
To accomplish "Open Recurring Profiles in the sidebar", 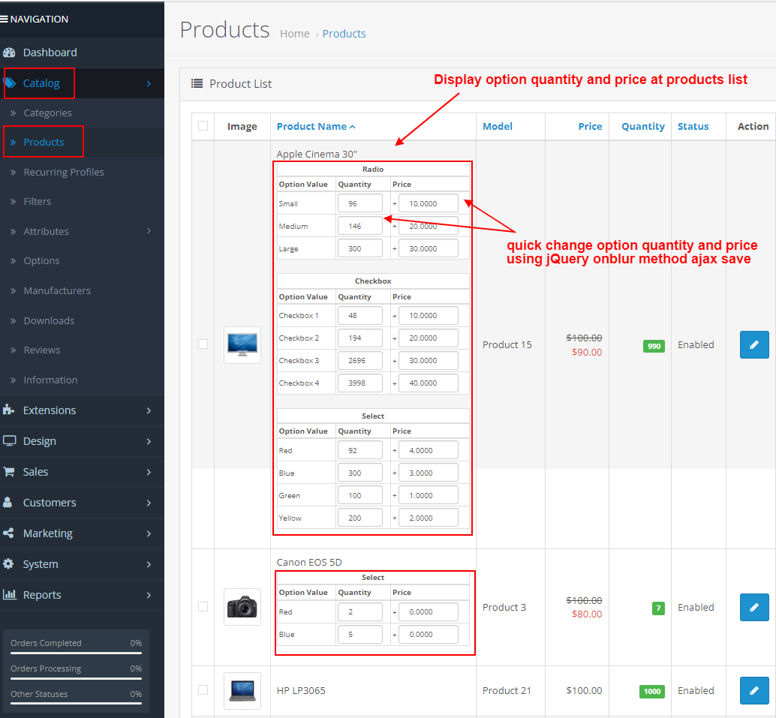I will pyautogui.click(x=64, y=173).
